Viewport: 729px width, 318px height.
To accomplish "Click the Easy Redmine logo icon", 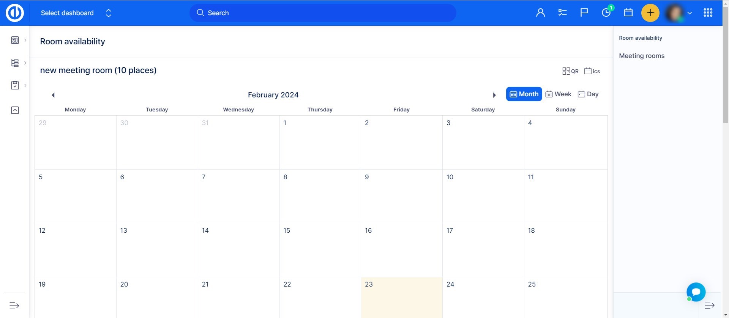I will pyautogui.click(x=15, y=13).
